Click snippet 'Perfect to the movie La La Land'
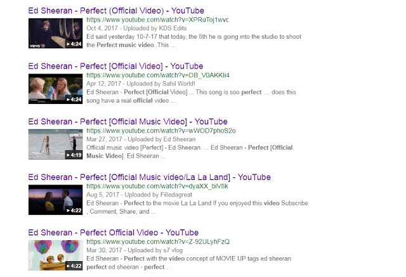 coord(197,207)
